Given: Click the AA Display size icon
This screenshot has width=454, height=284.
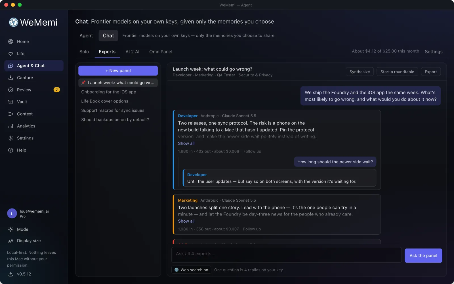Looking at the screenshot, I should [10, 241].
